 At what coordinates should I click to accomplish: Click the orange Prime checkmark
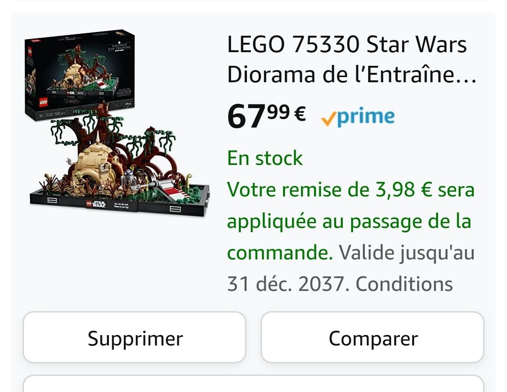click(x=329, y=120)
